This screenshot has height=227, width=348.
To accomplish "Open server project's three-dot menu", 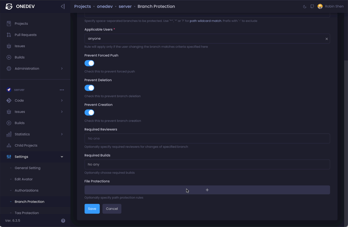I will tap(62, 90).
